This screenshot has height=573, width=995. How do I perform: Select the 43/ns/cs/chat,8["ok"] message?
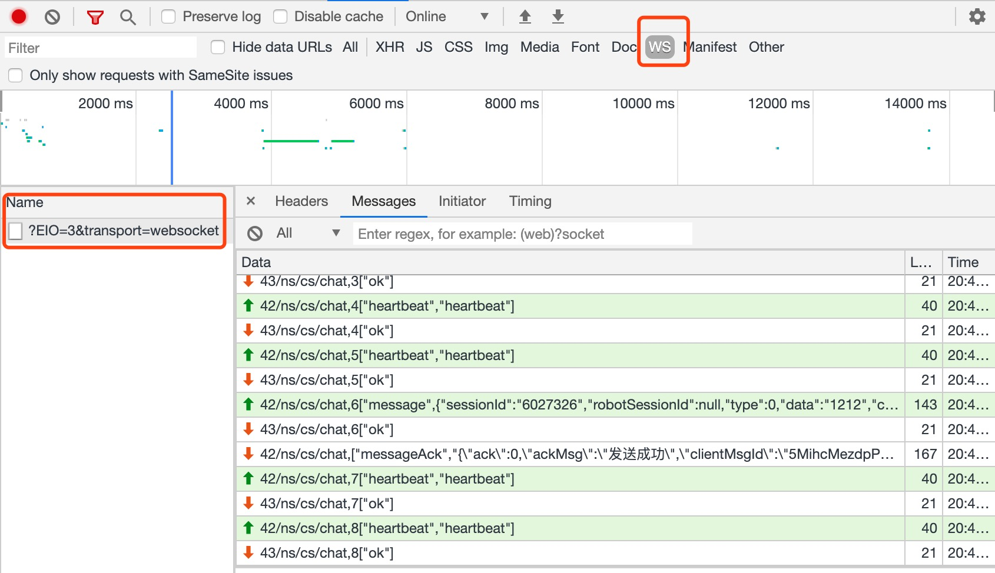coord(570,553)
